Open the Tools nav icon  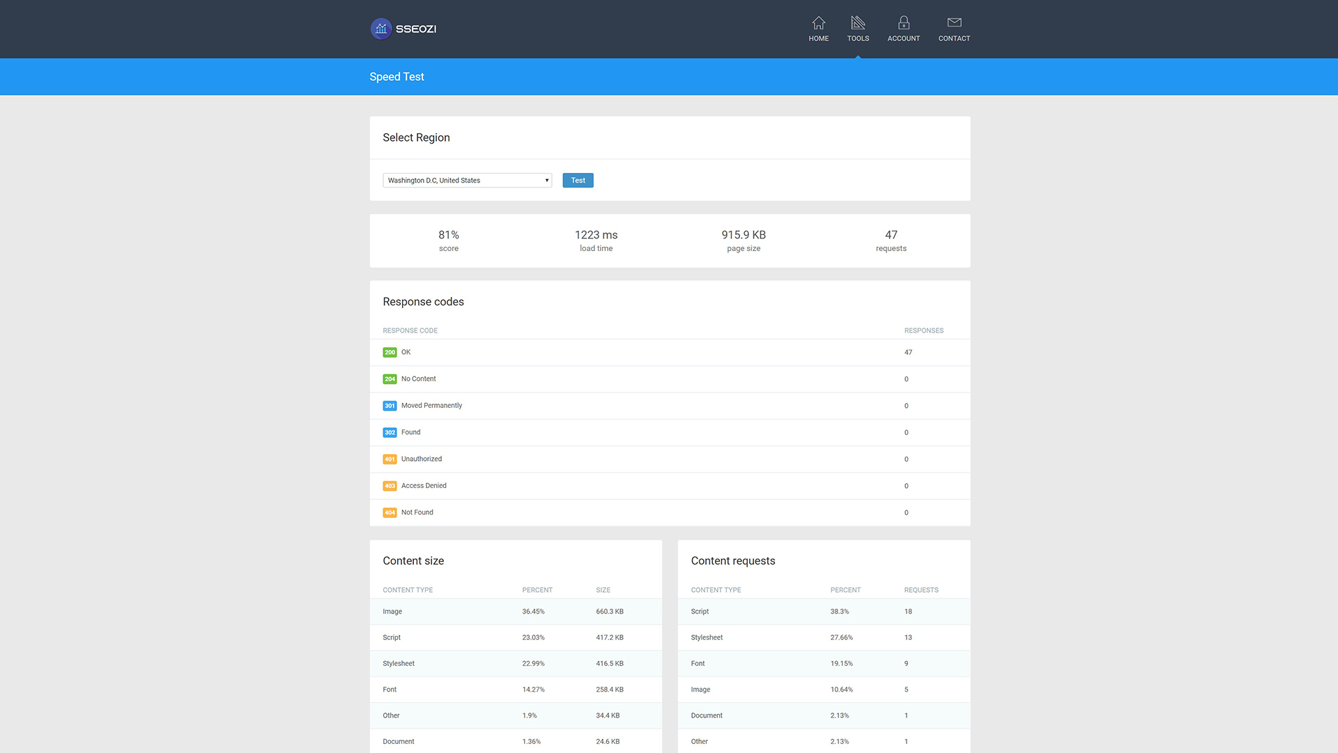tap(858, 22)
